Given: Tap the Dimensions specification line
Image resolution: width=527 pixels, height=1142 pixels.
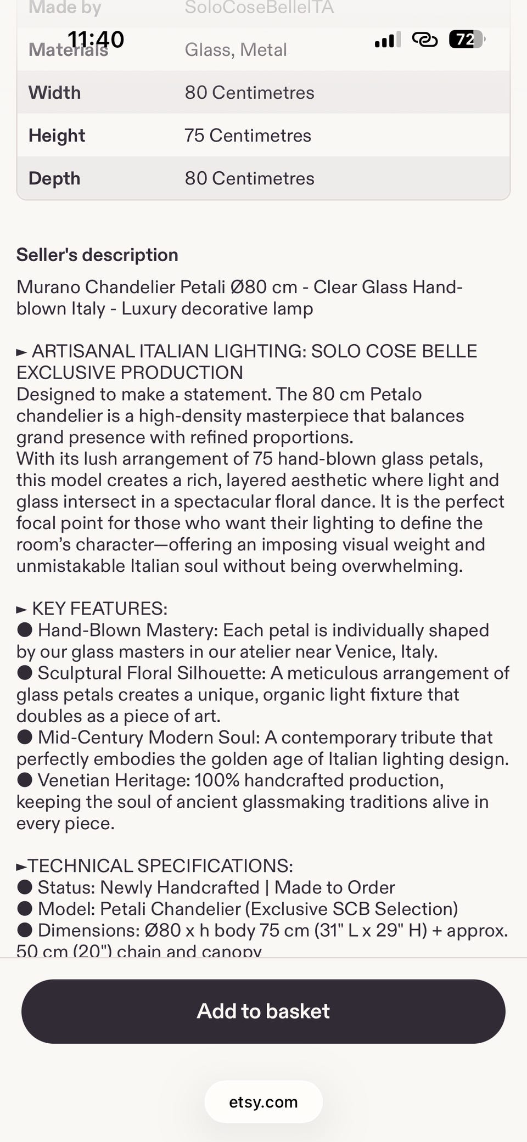Looking at the screenshot, I should pos(262,941).
